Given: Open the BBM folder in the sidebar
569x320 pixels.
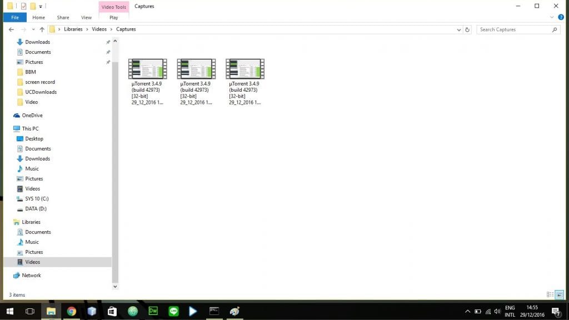Looking at the screenshot, I should coord(31,72).
